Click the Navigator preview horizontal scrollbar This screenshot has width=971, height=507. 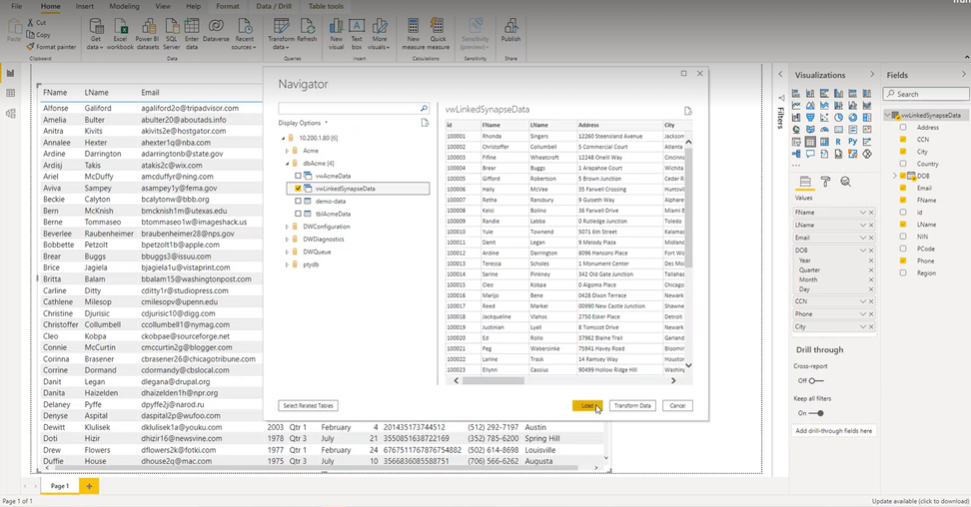[x=494, y=380]
